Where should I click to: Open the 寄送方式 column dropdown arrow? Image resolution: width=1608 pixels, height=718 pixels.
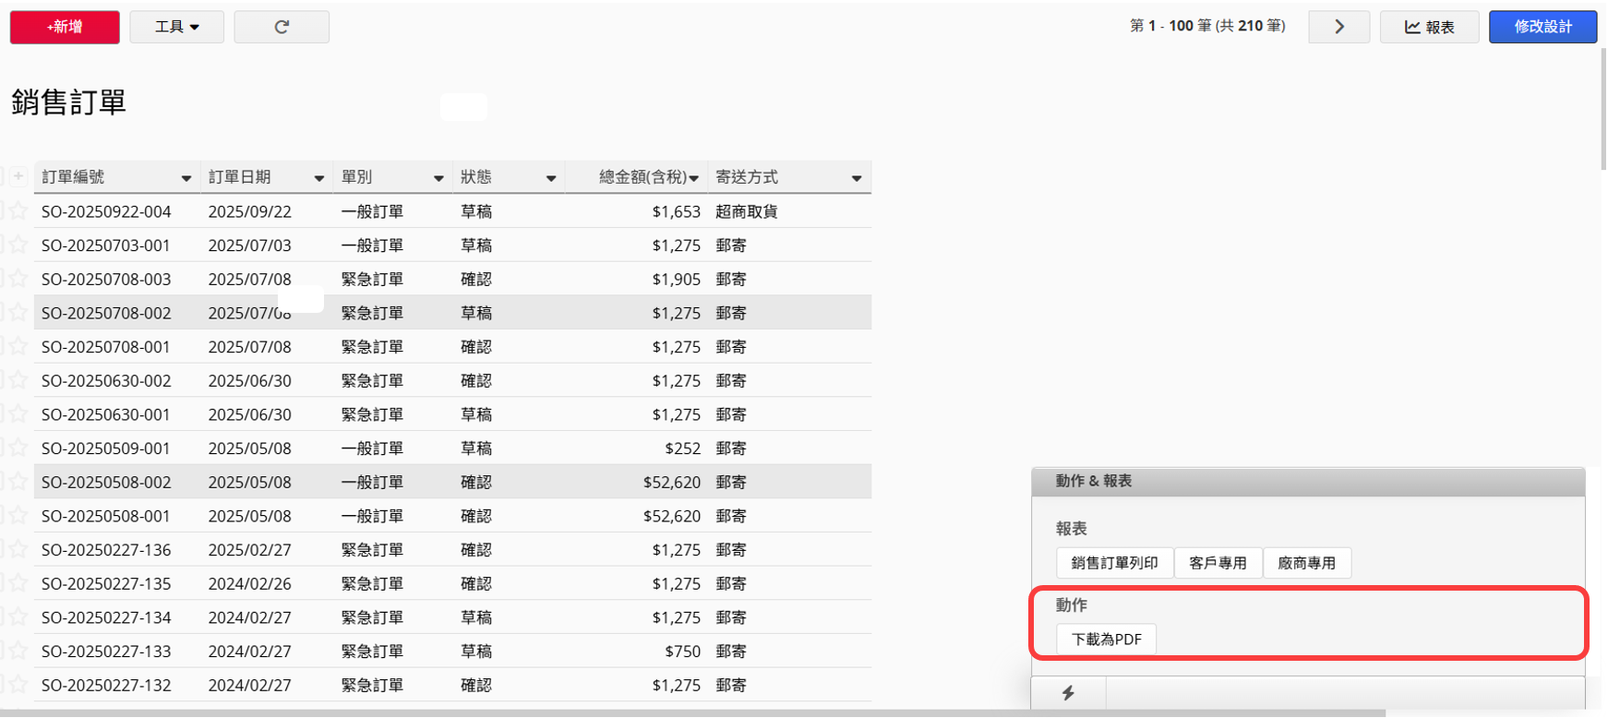pos(857,178)
